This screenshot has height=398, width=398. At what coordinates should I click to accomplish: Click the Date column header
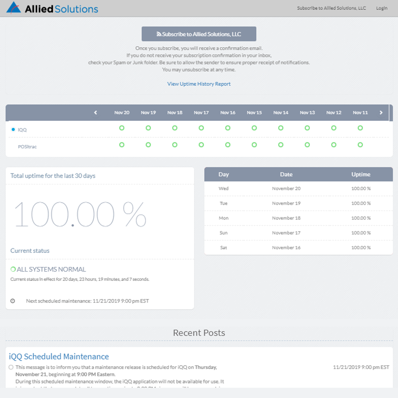point(286,174)
